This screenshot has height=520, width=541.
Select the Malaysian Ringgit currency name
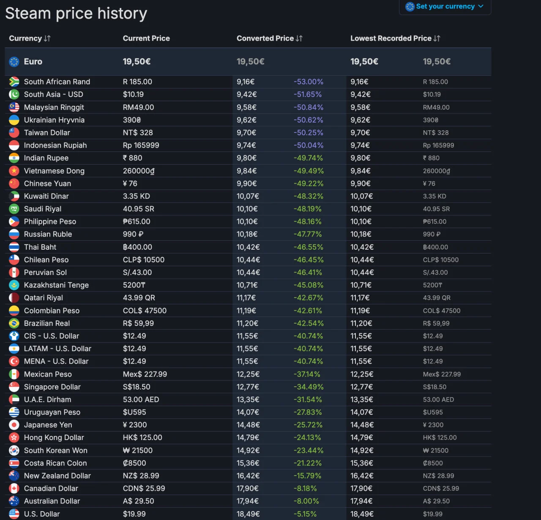54,107
